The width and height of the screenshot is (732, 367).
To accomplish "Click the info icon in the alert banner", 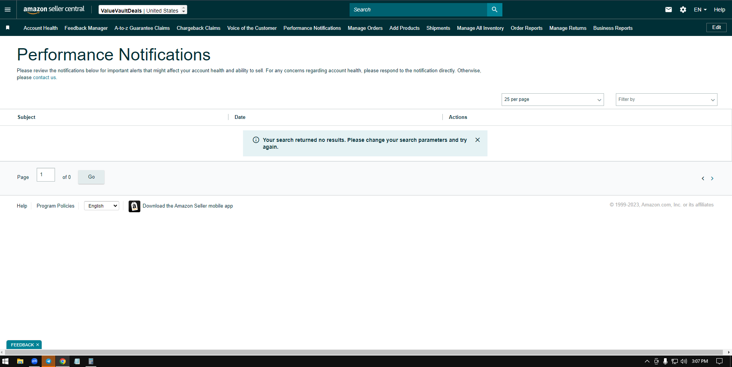I will 256,140.
